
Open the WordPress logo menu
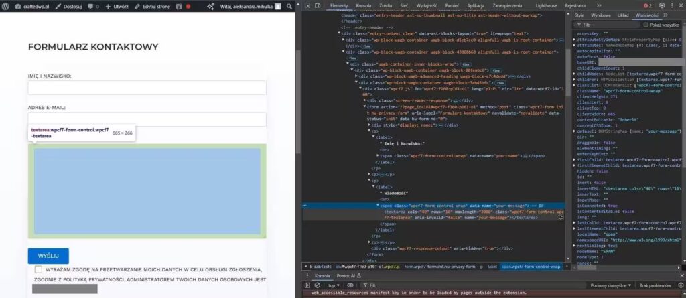pos(5,7)
